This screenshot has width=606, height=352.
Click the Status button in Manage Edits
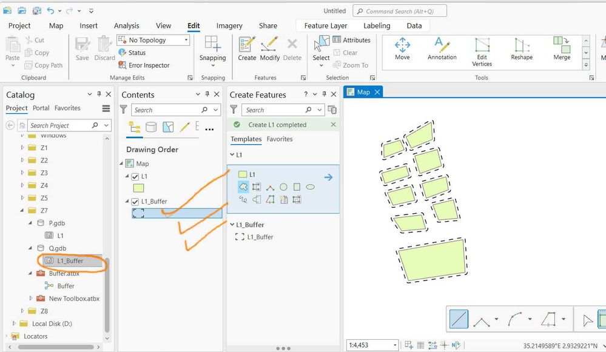[x=132, y=53]
